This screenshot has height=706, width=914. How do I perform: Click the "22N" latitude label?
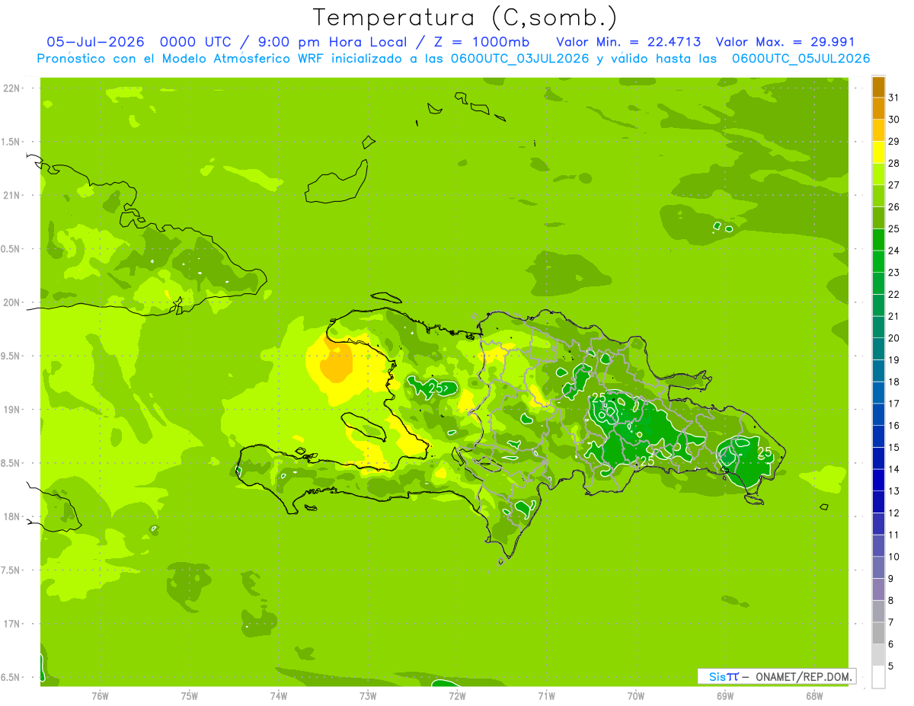[x=11, y=88]
